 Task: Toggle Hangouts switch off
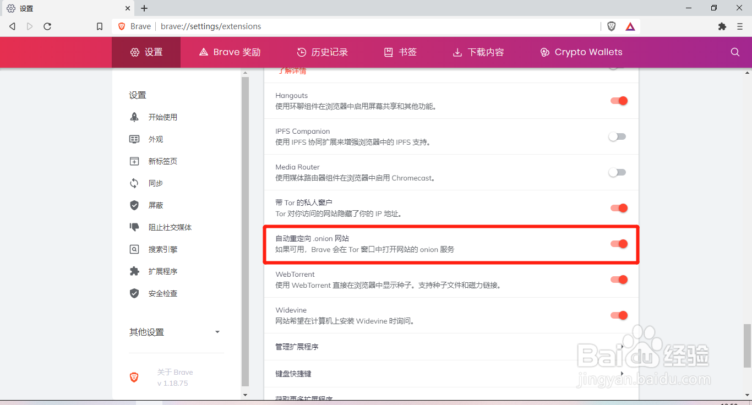[618, 101]
